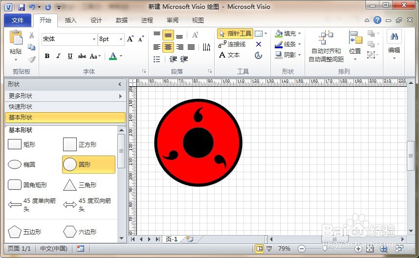This screenshot has width=419, height=258.
Task: Click the zoom slider handle
Action: click(x=325, y=249)
